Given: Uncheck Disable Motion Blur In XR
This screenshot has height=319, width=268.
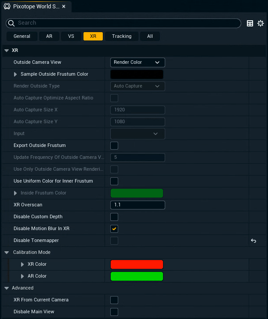Looking at the screenshot, I should [114, 229].
